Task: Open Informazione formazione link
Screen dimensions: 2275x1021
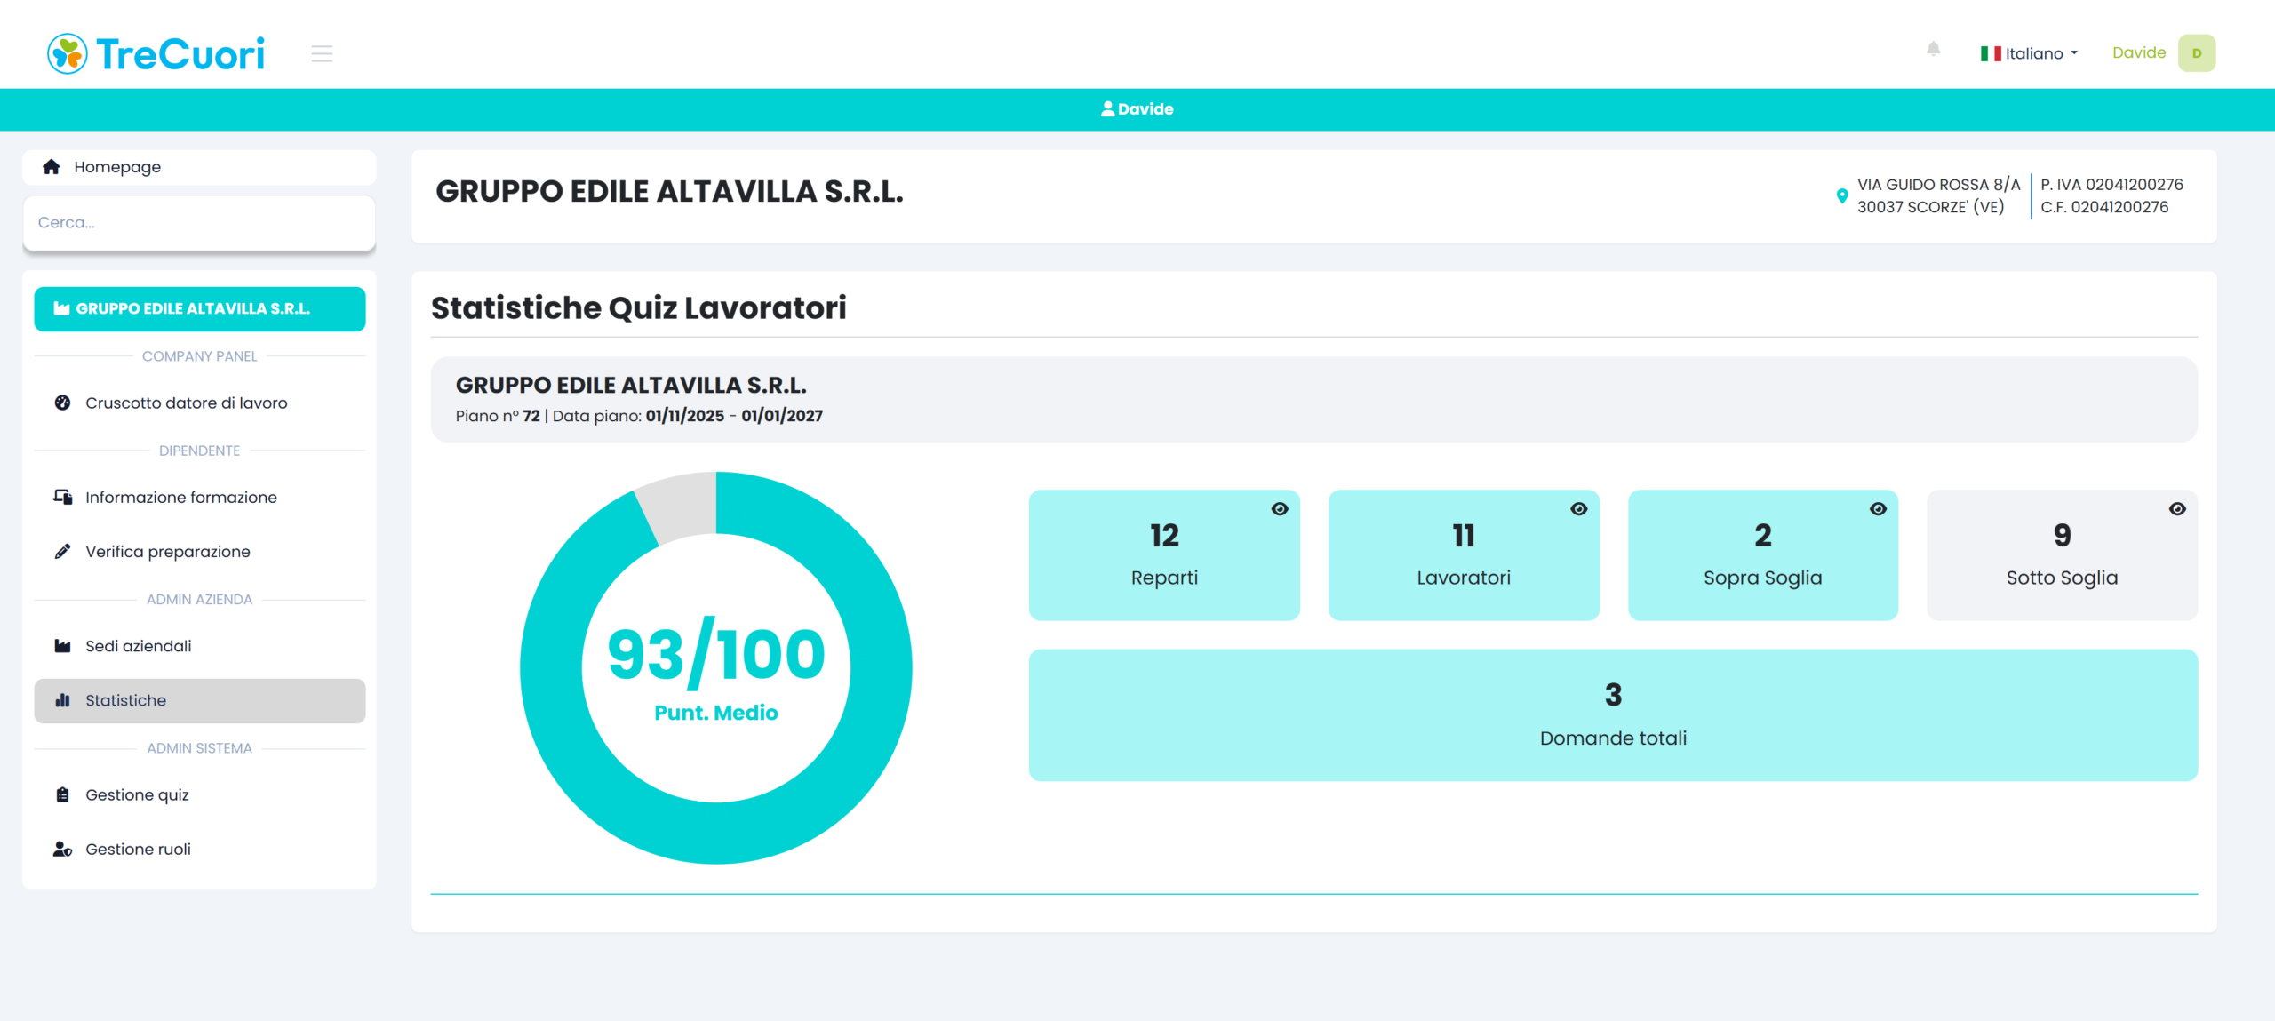Action: pos(180,498)
